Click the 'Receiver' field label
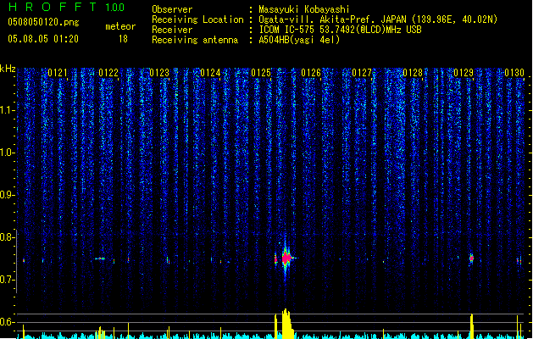 (172, 30)
